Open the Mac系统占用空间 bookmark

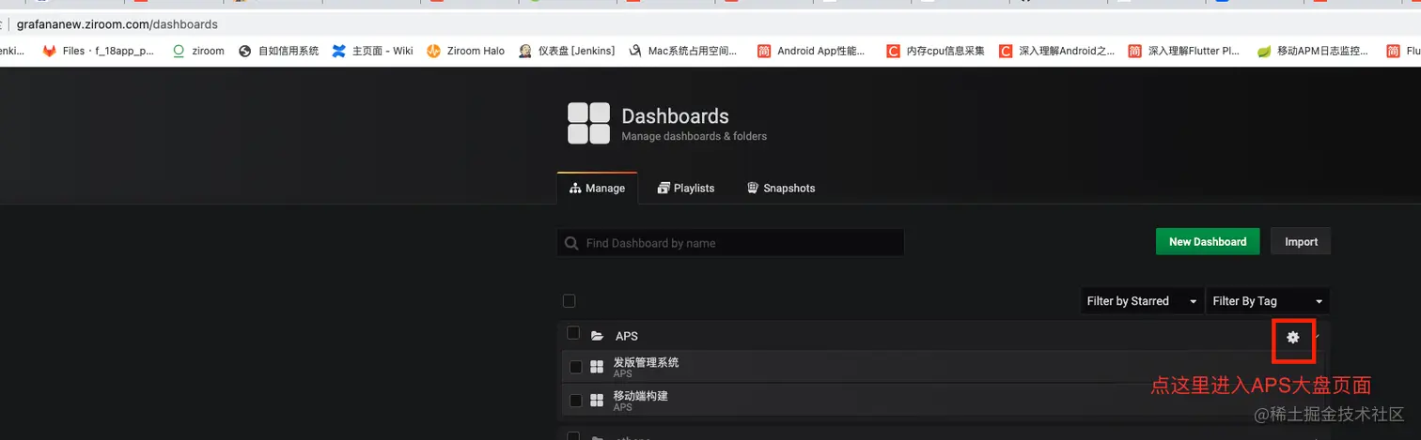click(683, 51)
